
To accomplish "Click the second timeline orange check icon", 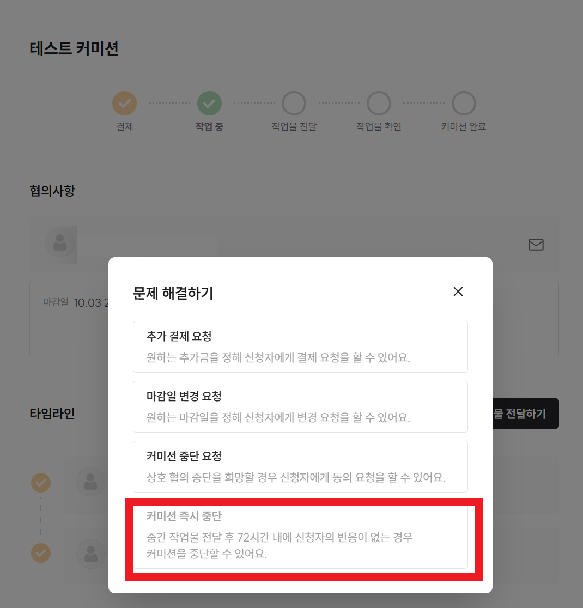I will pos(41,553).
